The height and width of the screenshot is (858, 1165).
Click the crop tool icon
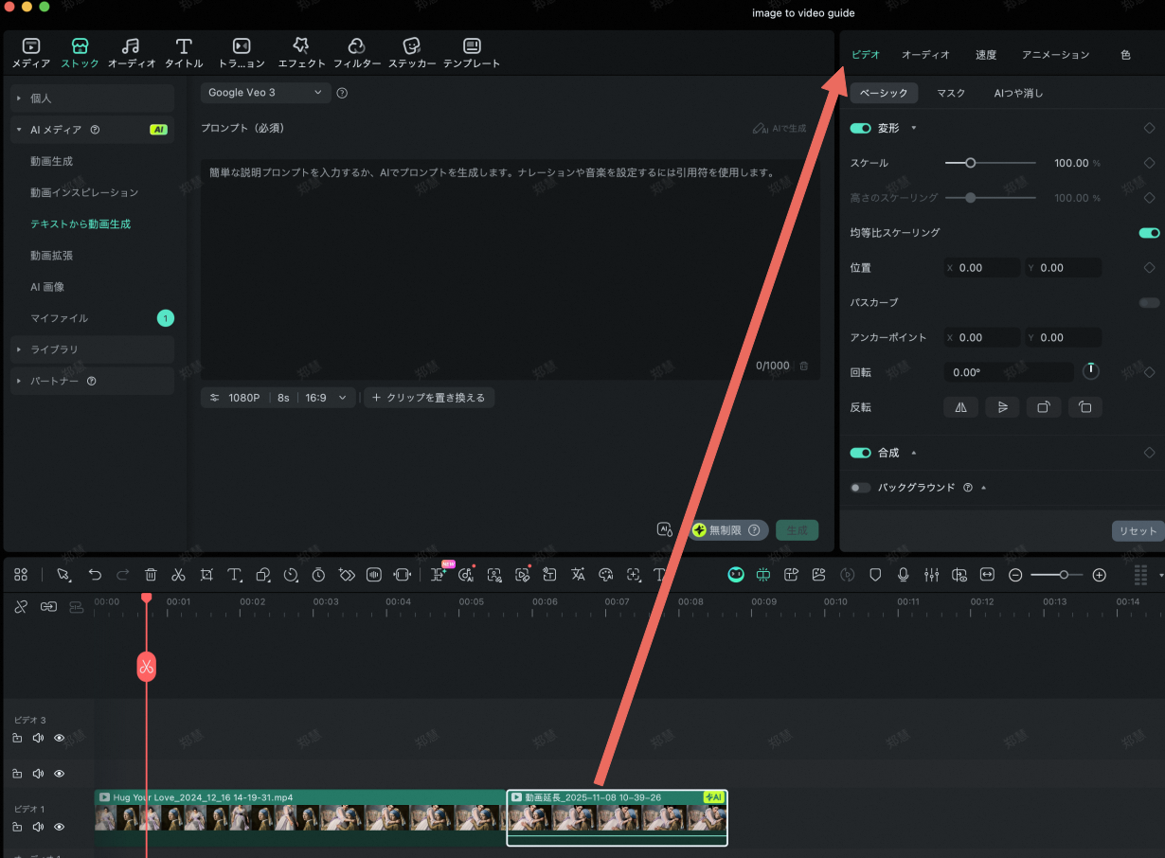[x=206, y=575]
